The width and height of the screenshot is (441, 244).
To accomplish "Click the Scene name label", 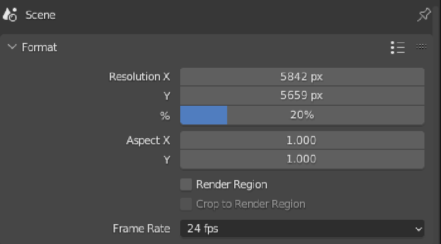I will tap(41, 15).
